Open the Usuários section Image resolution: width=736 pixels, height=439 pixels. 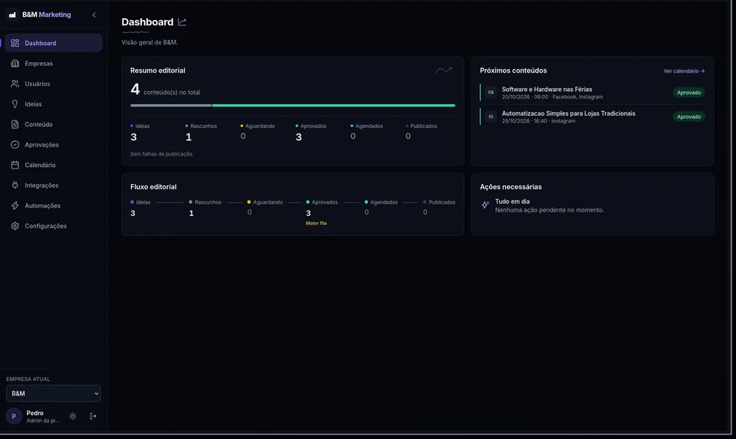[x=54, y=84]
